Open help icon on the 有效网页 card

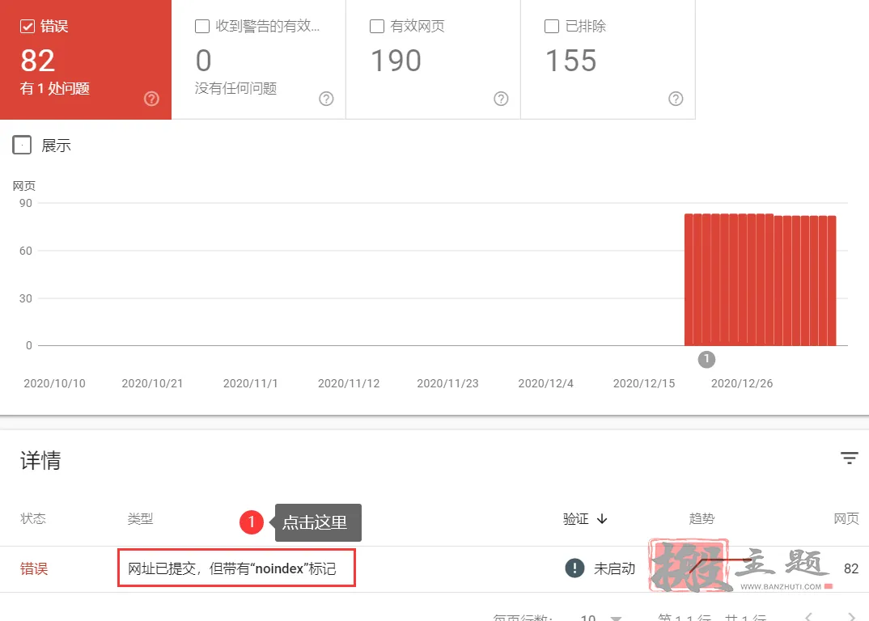(x=501, y=99)
